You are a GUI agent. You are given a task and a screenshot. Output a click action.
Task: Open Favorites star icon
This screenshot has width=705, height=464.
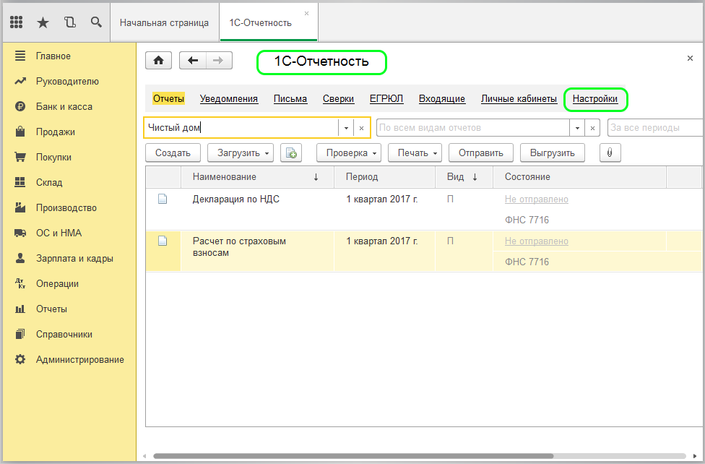click(x=43, y=22)
